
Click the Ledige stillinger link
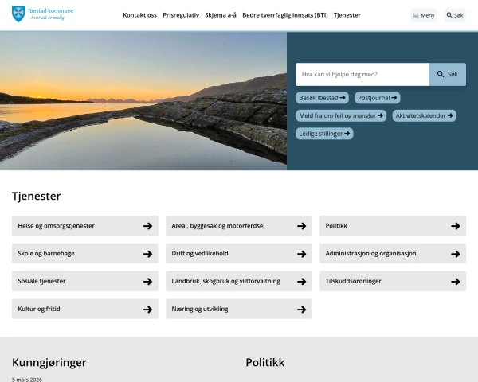pyautogui.click(x=324, y=134)
